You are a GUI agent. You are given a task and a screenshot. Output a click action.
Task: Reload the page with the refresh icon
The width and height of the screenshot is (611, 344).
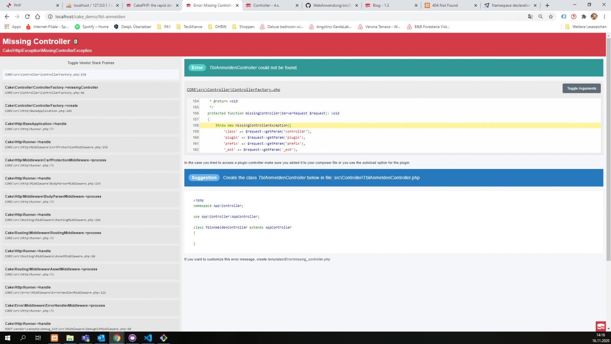click(x=27, y=17)
